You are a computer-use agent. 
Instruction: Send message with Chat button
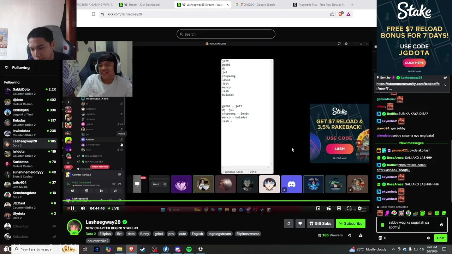(x=440, y=238)
